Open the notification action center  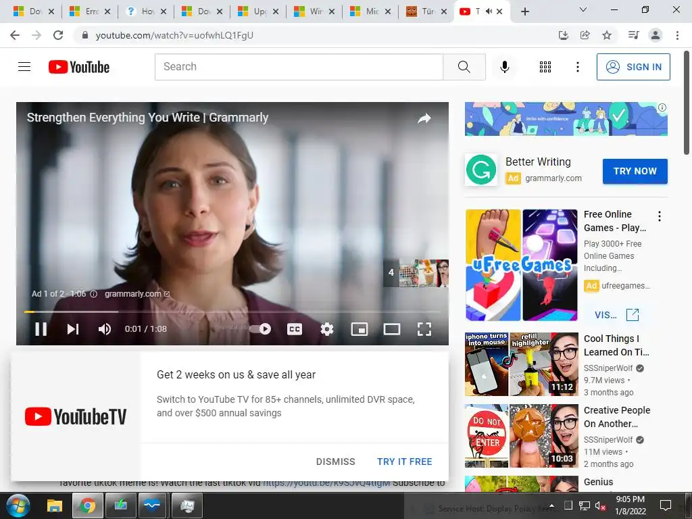tap(665, 505)
